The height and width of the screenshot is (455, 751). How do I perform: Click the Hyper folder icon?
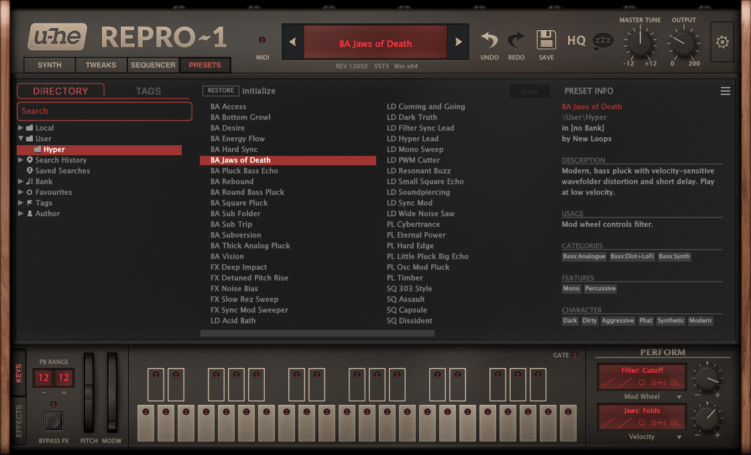(x=38, y=150)
